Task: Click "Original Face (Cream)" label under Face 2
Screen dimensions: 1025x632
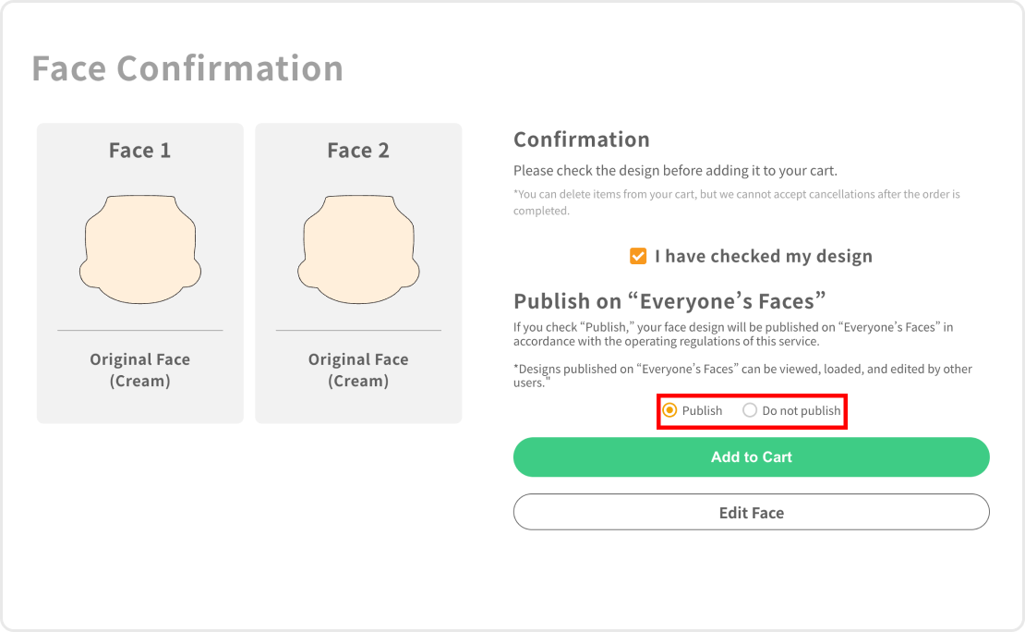Action: click(x=358, y=370)
